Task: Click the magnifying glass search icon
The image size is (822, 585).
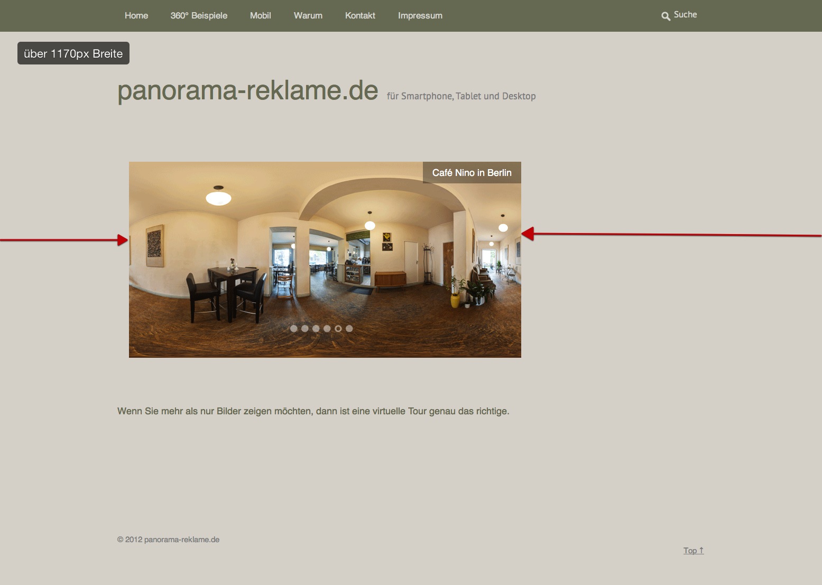Action: point(666,16)
